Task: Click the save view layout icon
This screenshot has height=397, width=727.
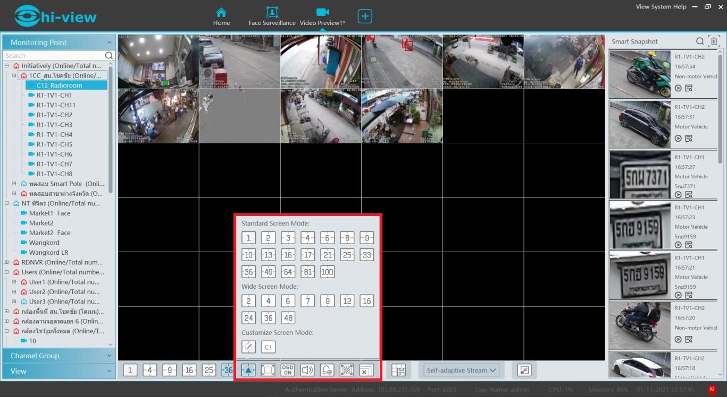Action: click(x=398, y=370)
